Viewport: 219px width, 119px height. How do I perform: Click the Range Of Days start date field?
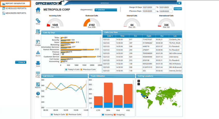[x=149, y=7]
